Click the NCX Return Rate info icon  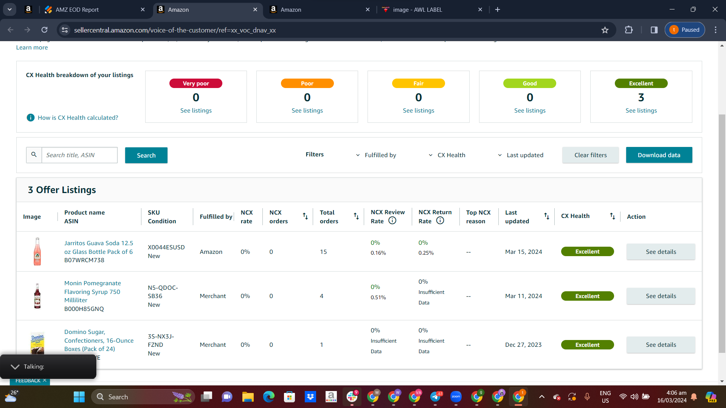click(x=440, y=221)
